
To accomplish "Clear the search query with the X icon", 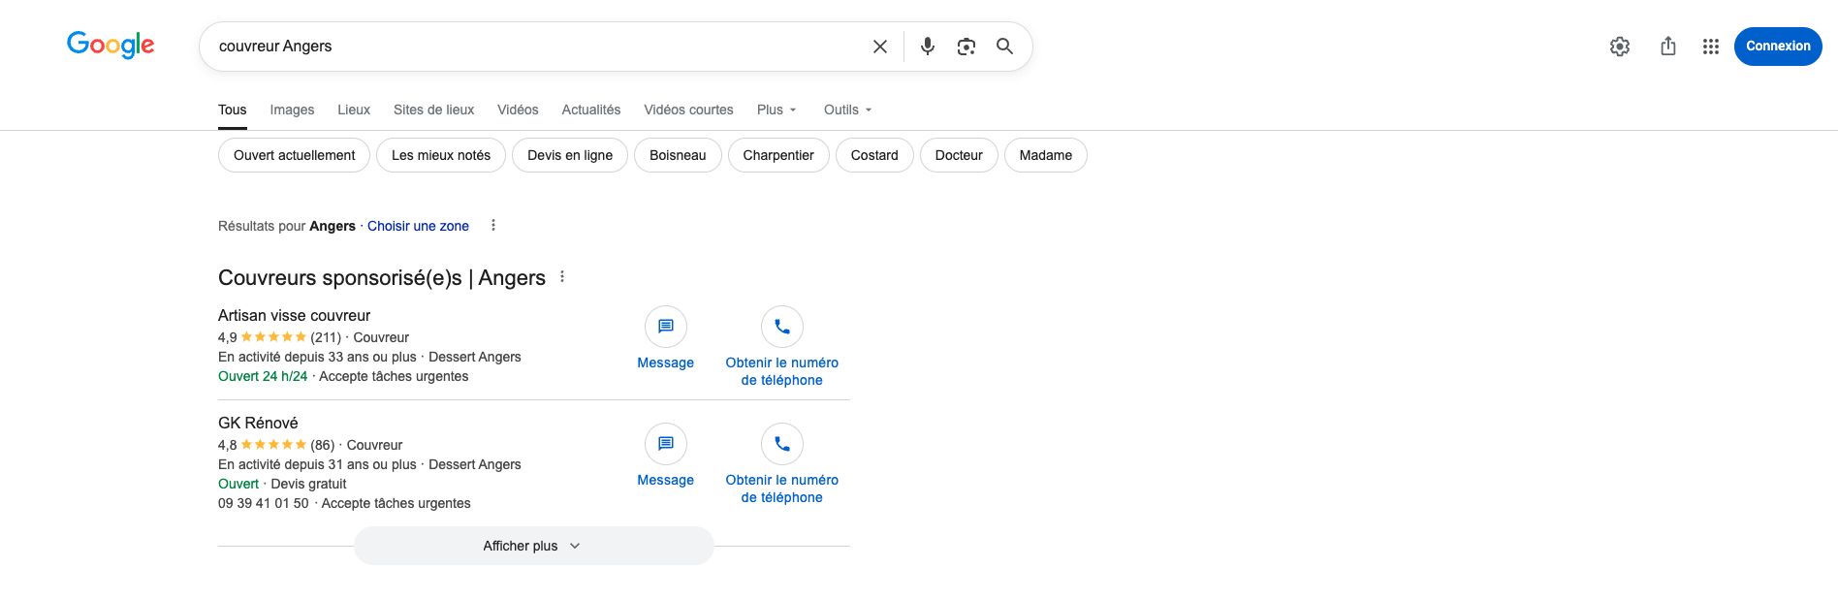I will click(880, 47).
